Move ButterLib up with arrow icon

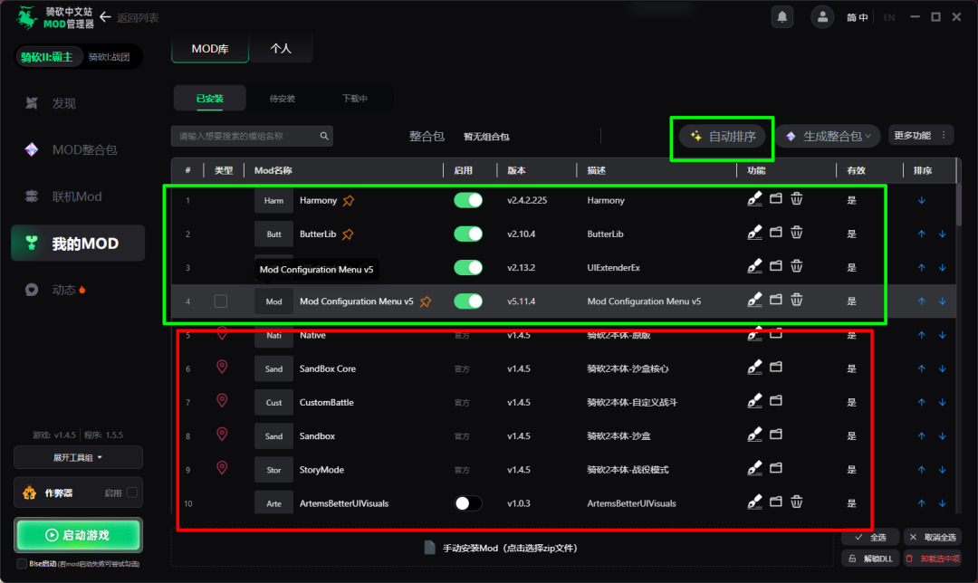921,234
